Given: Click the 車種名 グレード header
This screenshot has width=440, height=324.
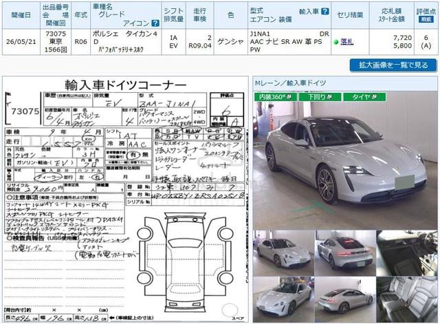Looking at the screenshot, I should 126,15.
